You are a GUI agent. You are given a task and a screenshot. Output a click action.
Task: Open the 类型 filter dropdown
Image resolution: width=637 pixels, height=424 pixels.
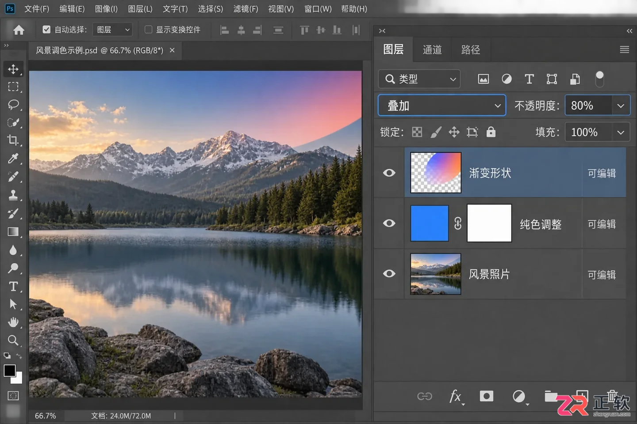[x=419, y=79]
